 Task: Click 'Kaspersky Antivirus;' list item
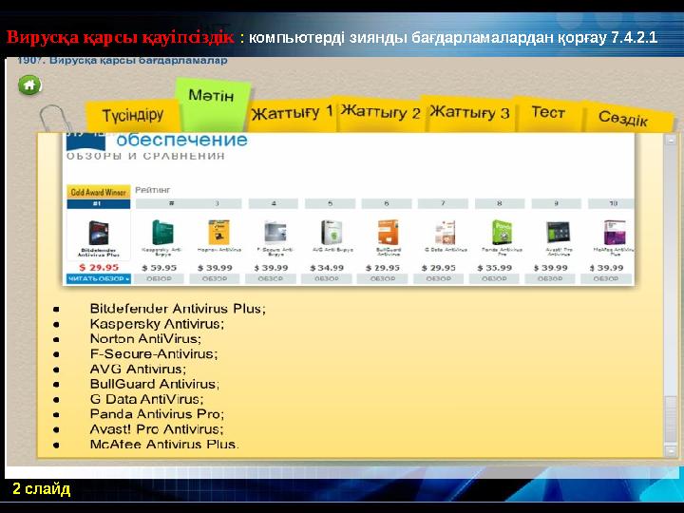(157, 324)
